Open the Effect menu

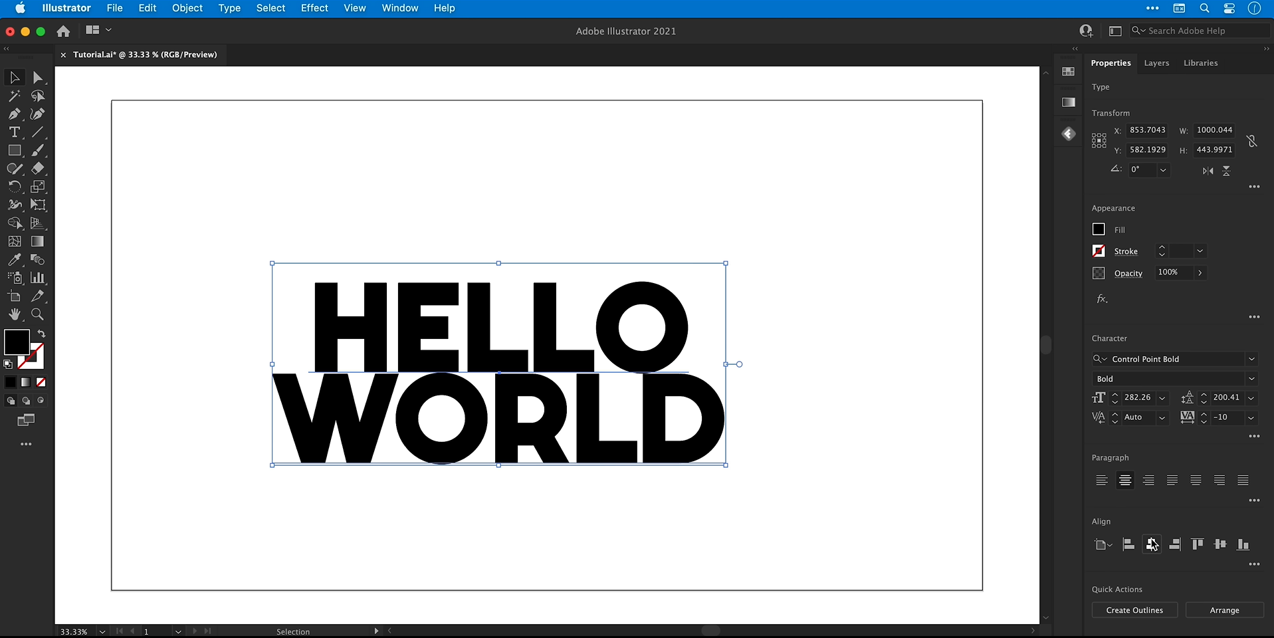314,8
